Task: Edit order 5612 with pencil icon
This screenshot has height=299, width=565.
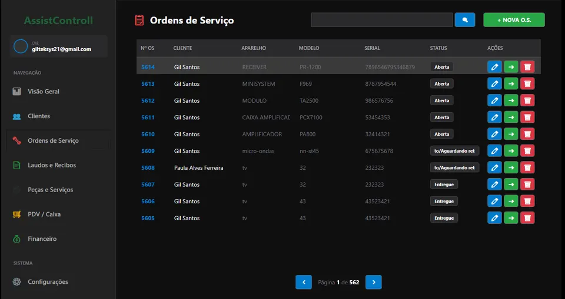Action: pyautogui.click(x=494, y=100)
